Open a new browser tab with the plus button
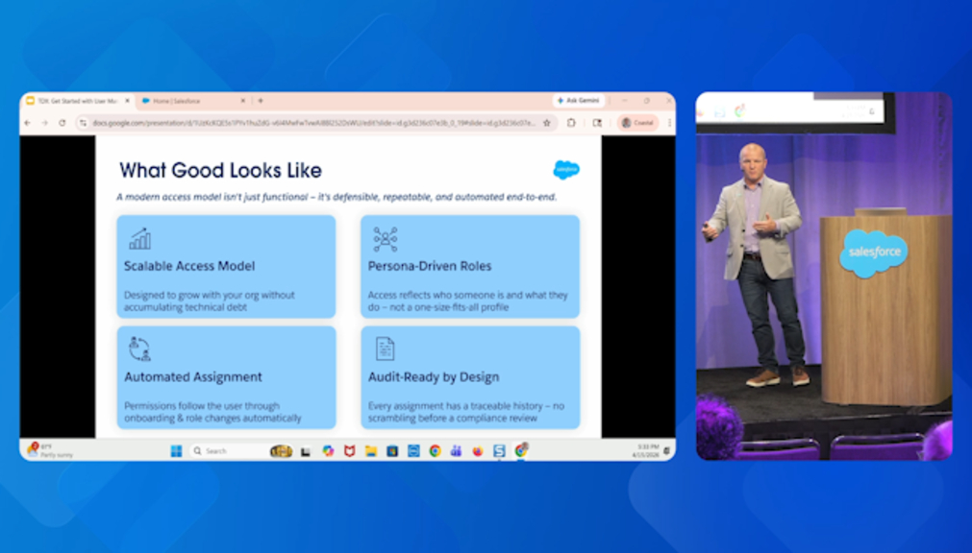The image size is (972, 553). pyautogui.click(x=261, y=101)
